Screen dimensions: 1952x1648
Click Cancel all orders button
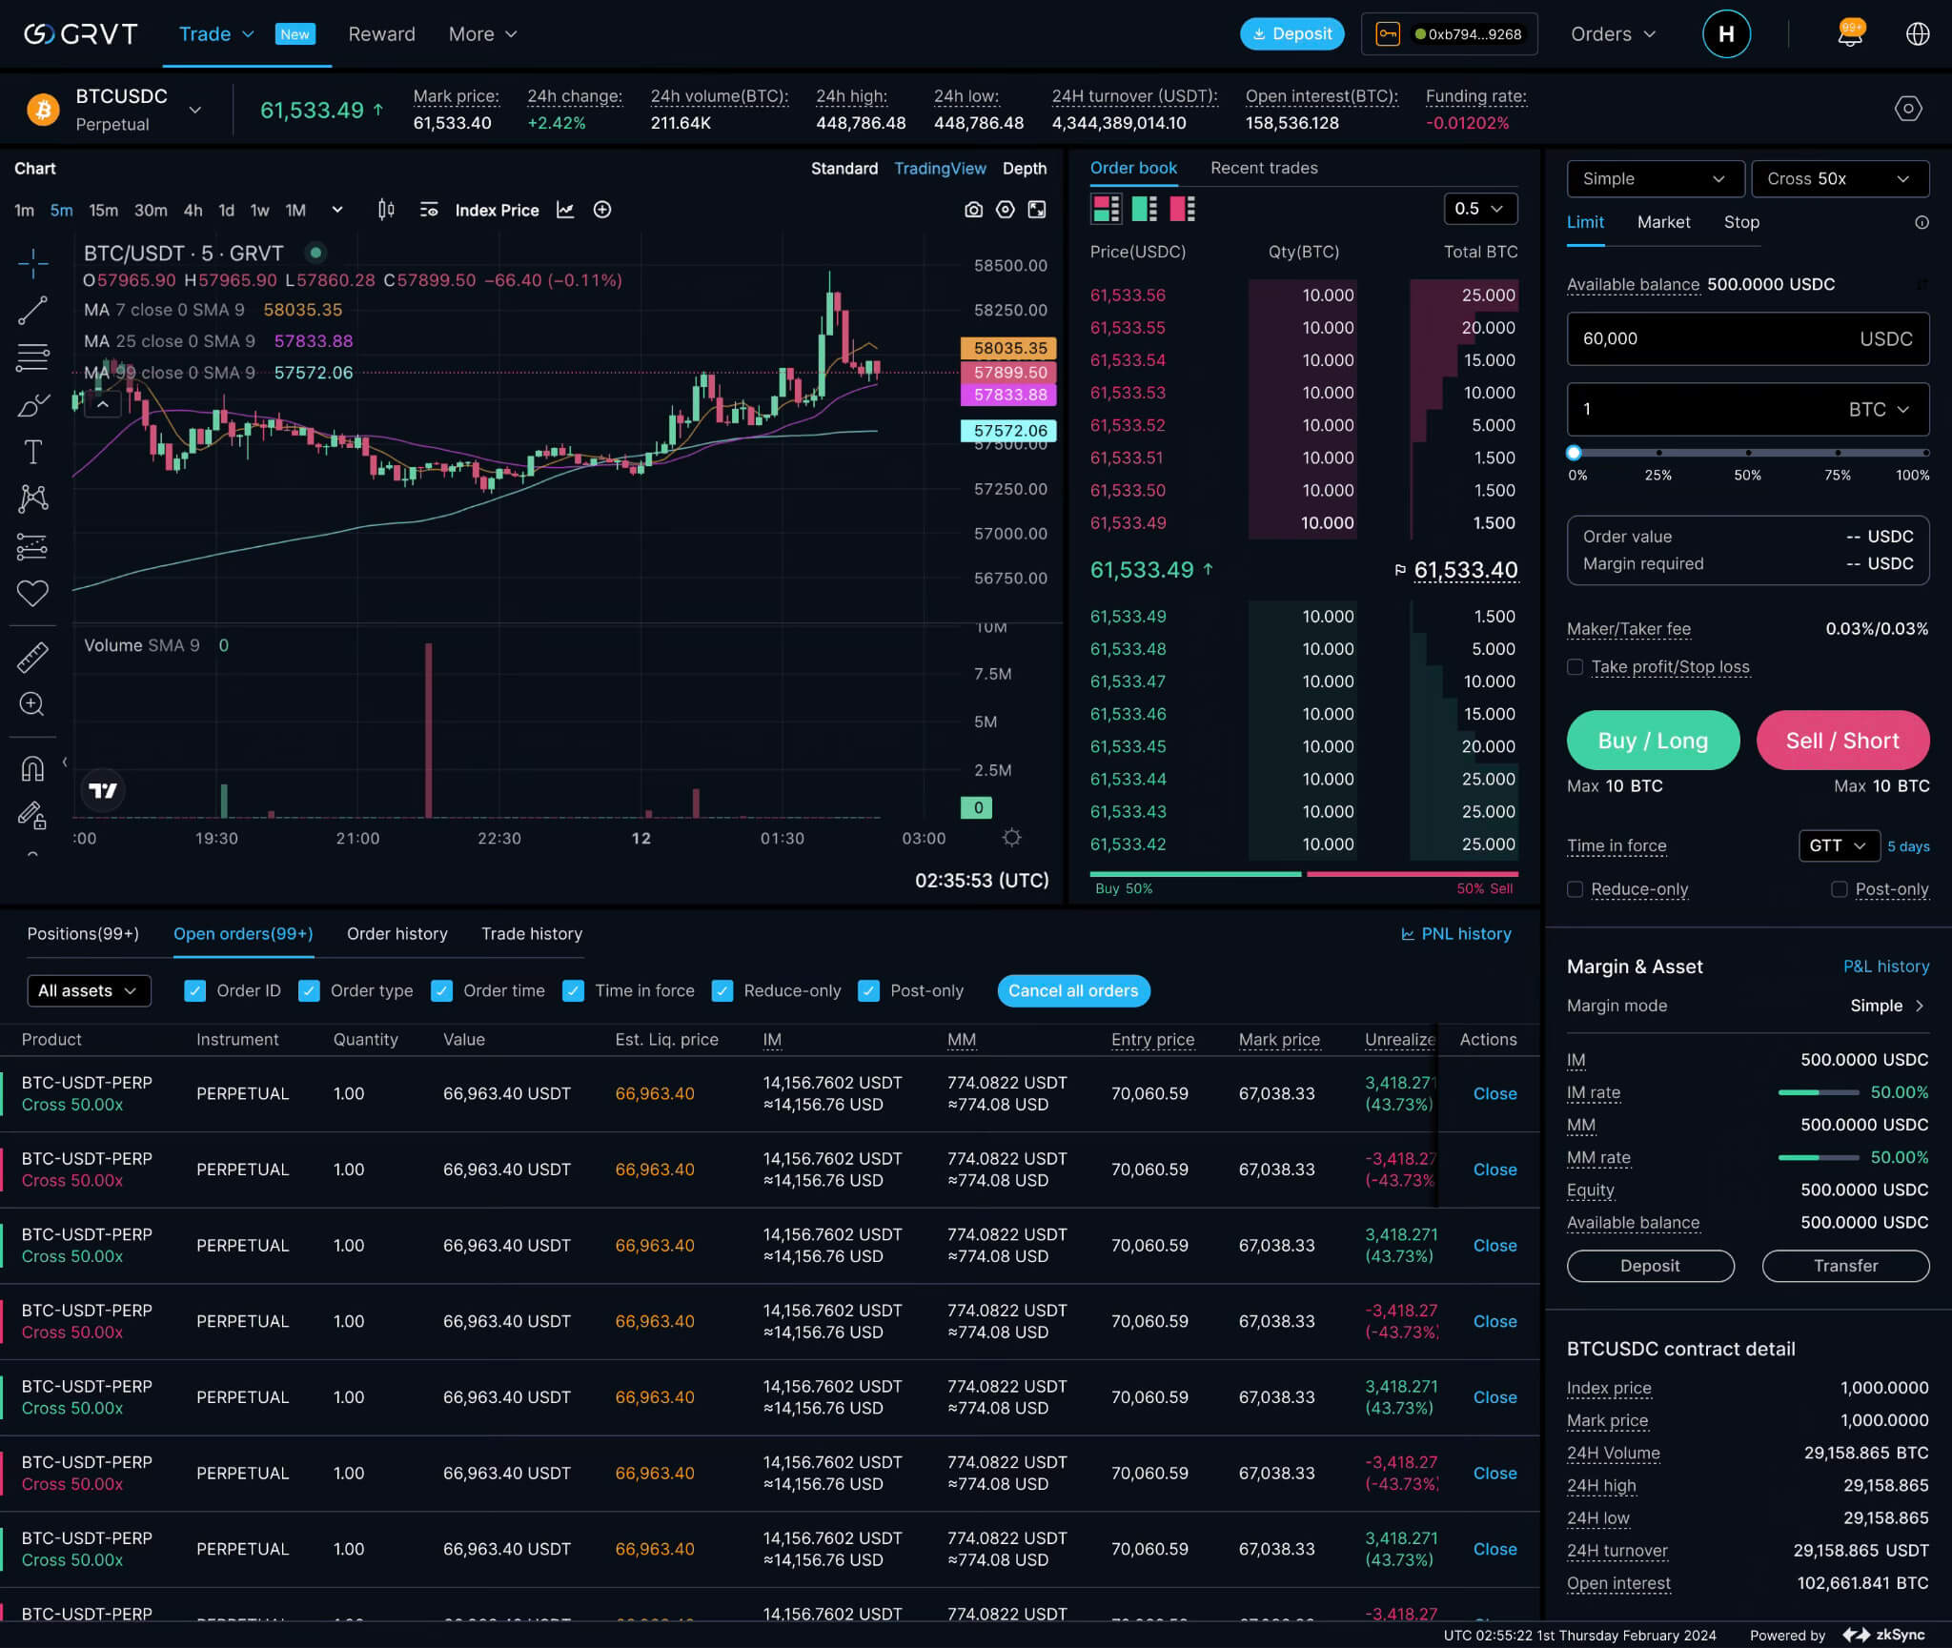1073,990
